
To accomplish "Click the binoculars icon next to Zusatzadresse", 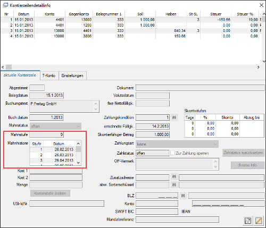I will (x=174, y=176).
